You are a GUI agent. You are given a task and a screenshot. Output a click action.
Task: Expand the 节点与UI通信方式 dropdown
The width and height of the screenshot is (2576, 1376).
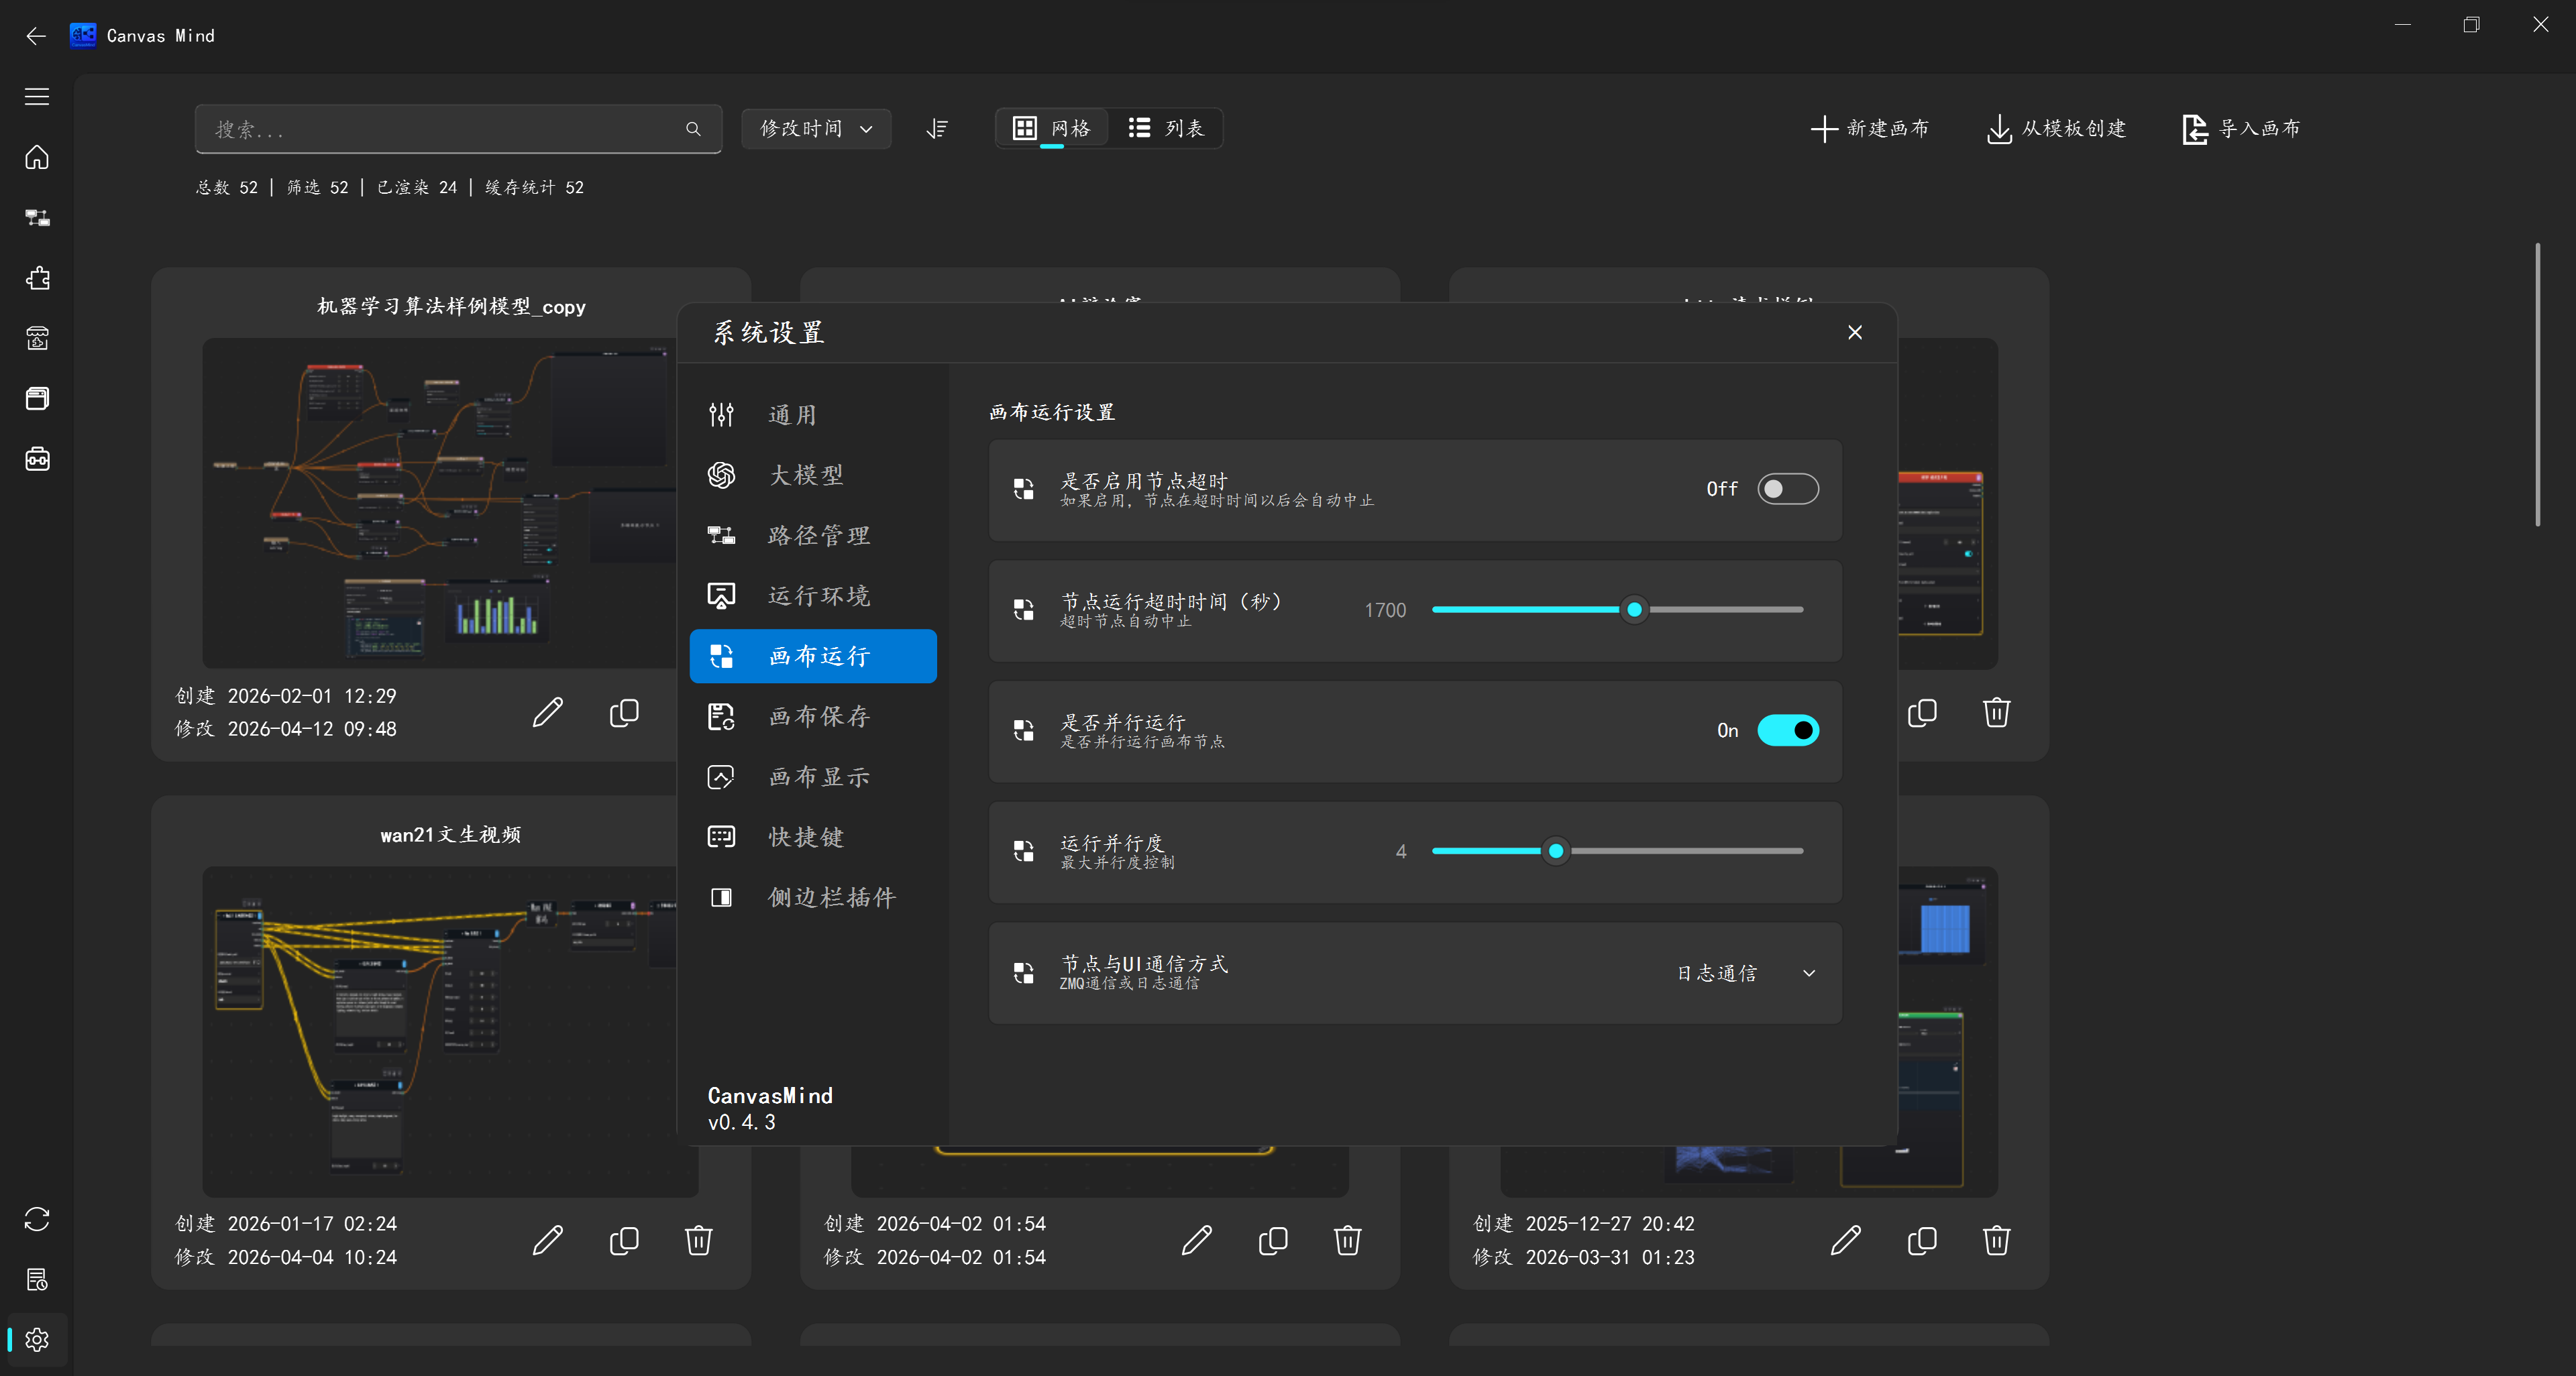point(1746,973)
